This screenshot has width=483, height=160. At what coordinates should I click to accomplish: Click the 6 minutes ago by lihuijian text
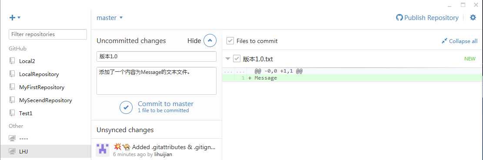point(143,154)
